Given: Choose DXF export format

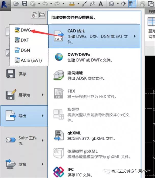Looking at the screenshot, I should coord(25,40).
